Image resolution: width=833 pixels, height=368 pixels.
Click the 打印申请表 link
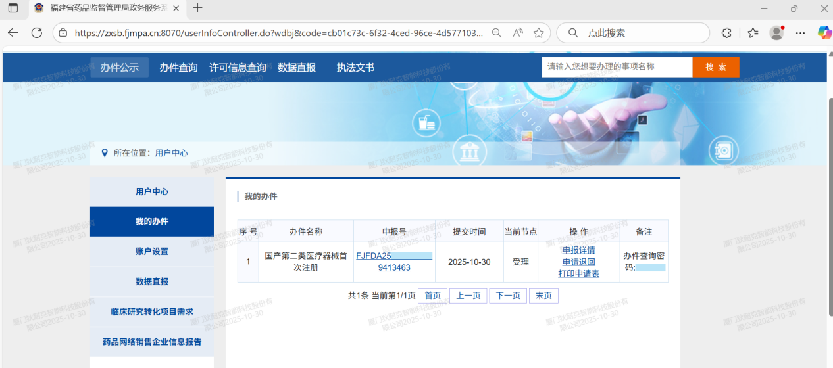[x=578, y=274]
